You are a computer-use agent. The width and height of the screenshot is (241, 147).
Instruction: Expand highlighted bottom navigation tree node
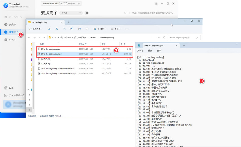(29, 110)
